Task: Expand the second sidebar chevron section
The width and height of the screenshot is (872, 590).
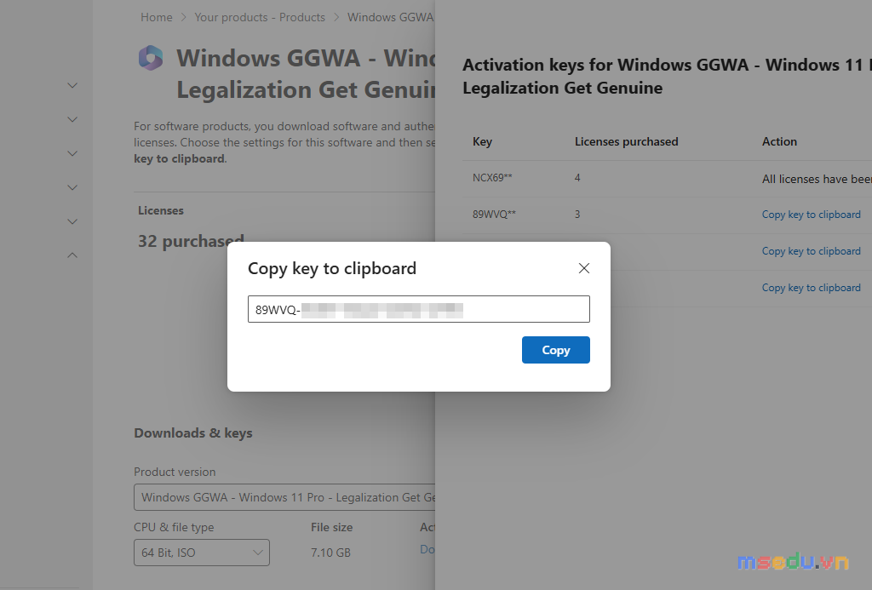Action: [72, 119]
